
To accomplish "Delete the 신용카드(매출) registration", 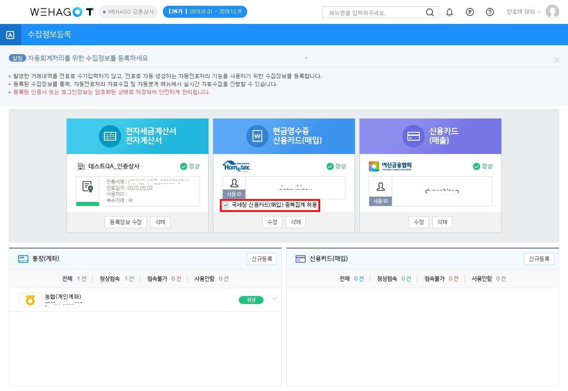I will point(442,222).
